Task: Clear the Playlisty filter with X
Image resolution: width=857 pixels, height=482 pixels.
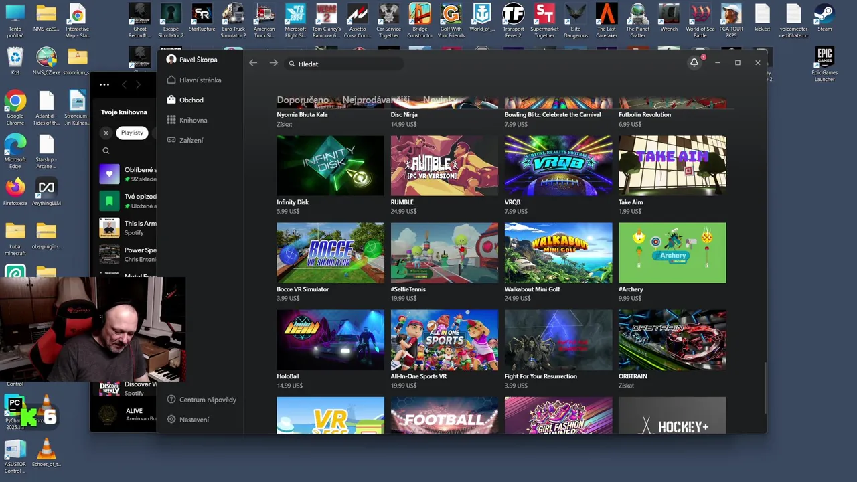Action: coord(106,133)
